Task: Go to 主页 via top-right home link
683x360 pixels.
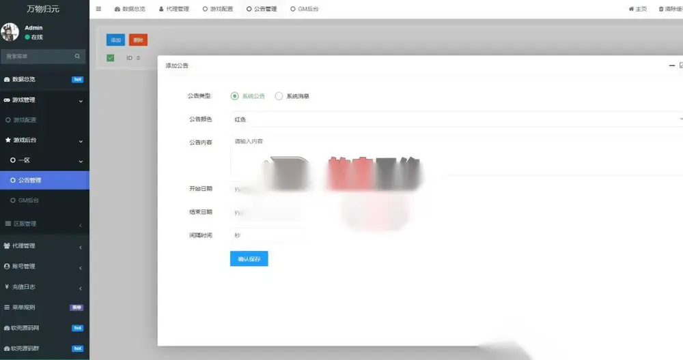Action: pos(638,9)
